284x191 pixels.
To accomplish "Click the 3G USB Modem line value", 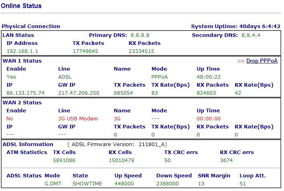I will [x=78, y=119].
